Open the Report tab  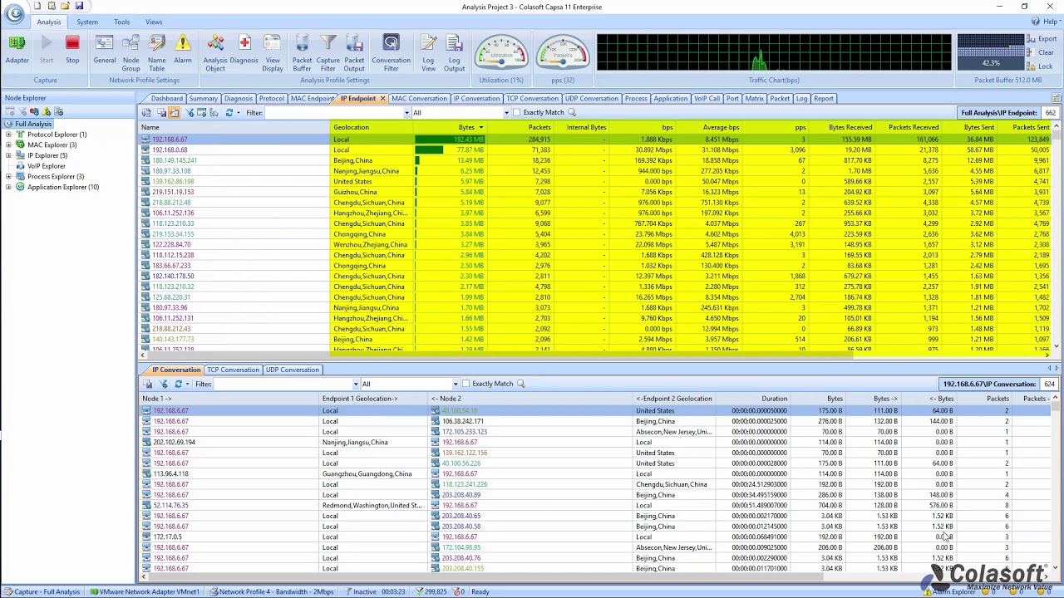[824, 98]
